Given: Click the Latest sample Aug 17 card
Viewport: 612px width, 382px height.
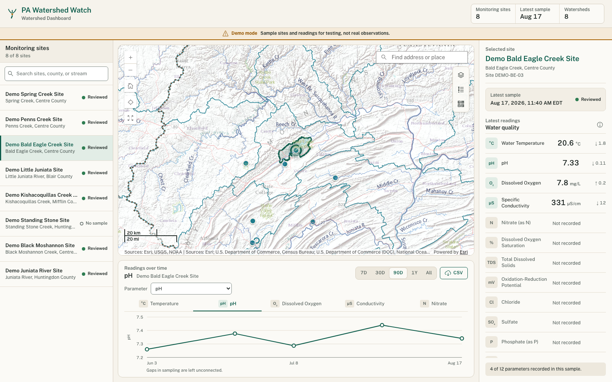Looking at the screenshot, I should pos(537,14).
